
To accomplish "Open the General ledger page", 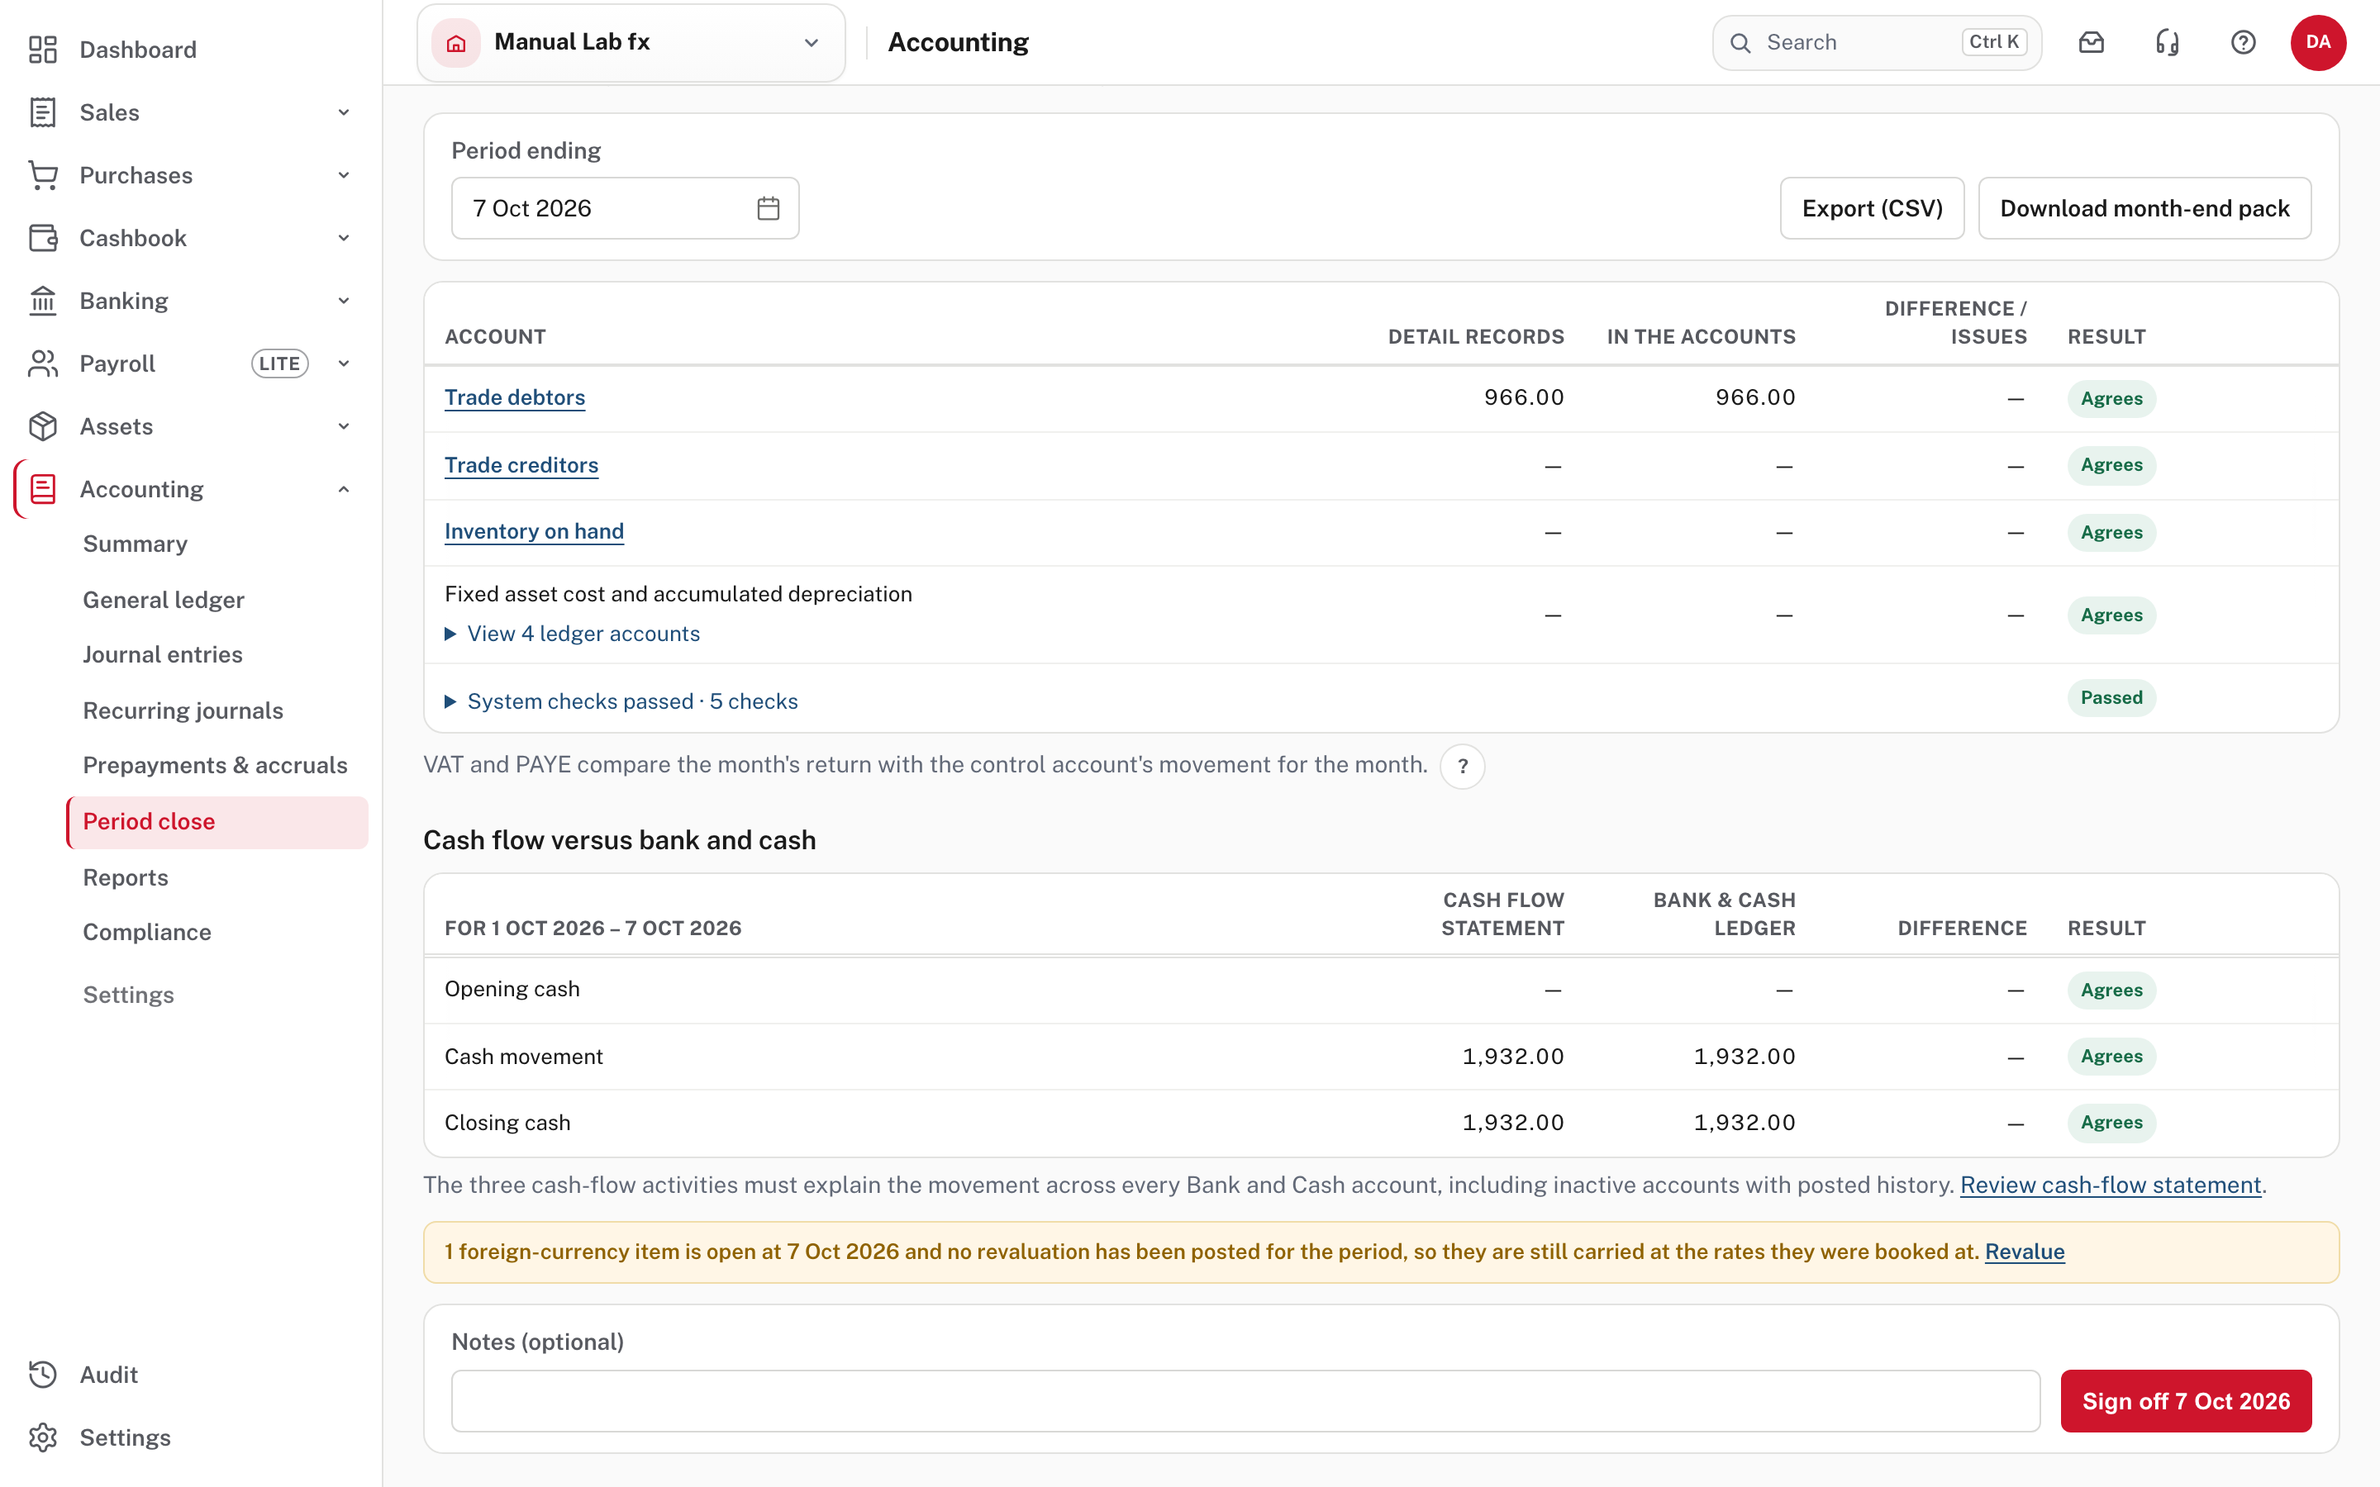I will pyautogui.click(x=164, y=600).
